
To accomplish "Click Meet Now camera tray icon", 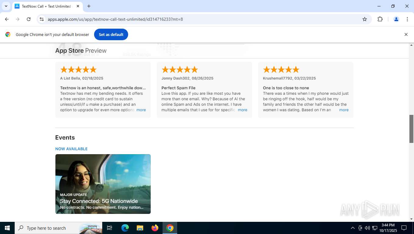I will pos(360,228).
